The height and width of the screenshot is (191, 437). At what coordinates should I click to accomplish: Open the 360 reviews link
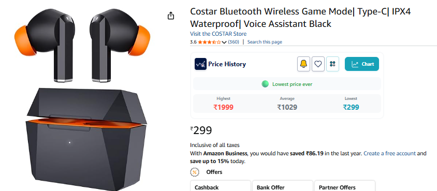pyautogui.click(x=234, y=42)
